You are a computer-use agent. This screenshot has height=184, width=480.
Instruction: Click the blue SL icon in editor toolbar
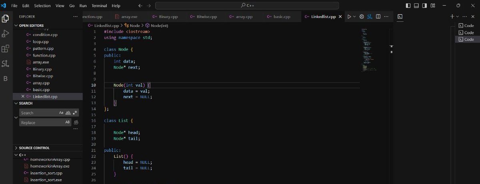click(x=370, y=17)
